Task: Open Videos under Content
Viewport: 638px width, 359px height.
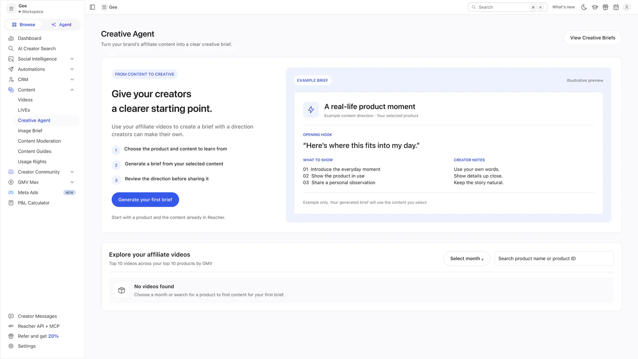Action: click(x=25, y=100)
